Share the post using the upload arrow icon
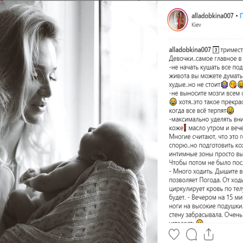The image size is (243, 243). point(208,234)
